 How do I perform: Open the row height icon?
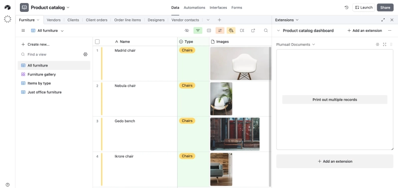[242, 31]
